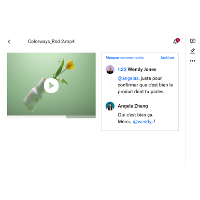Image resolution: width=200 pixels, height=200 pixels.
Task: Open the notifications bell with badge
Action: click(175, 42)
